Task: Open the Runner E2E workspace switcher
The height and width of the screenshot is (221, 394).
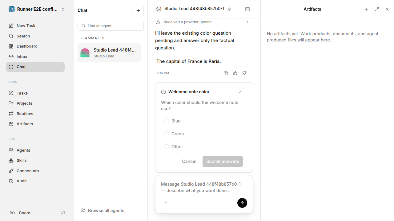Action: pyautogui.click(x=37, y=9)
